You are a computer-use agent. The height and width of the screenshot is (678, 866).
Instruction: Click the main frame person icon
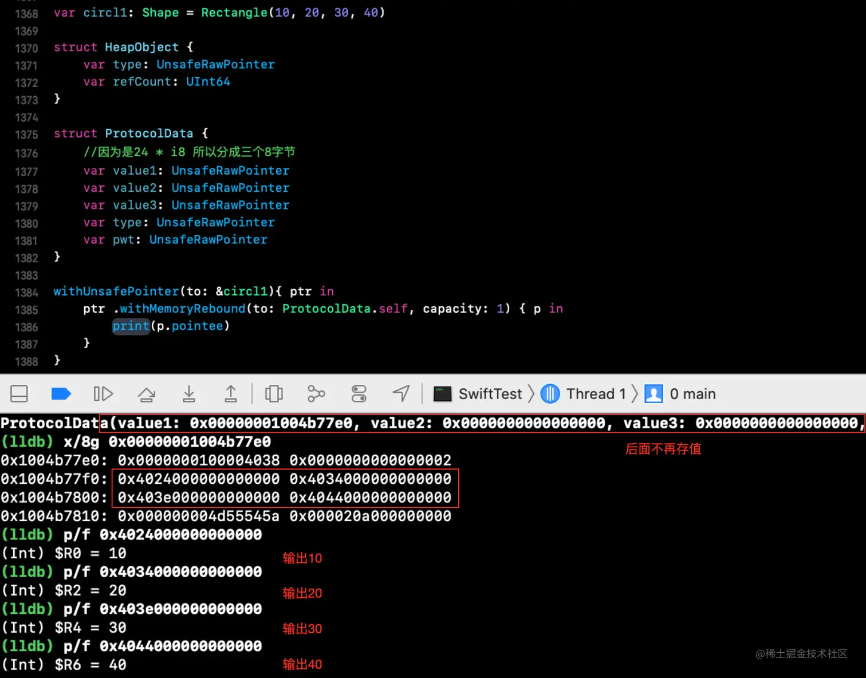pos(654,394)
